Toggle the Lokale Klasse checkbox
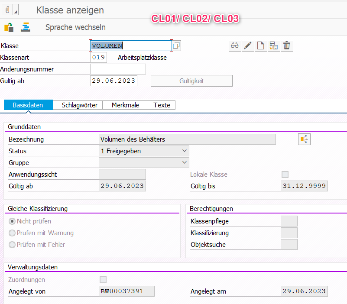 285,175
